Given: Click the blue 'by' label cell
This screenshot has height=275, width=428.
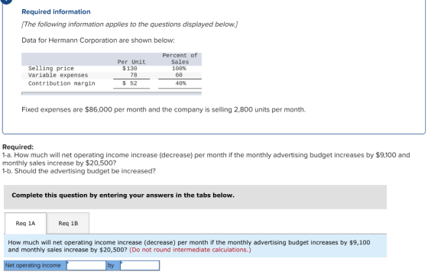Looking at the screenshot, I should tap(113, 265).
